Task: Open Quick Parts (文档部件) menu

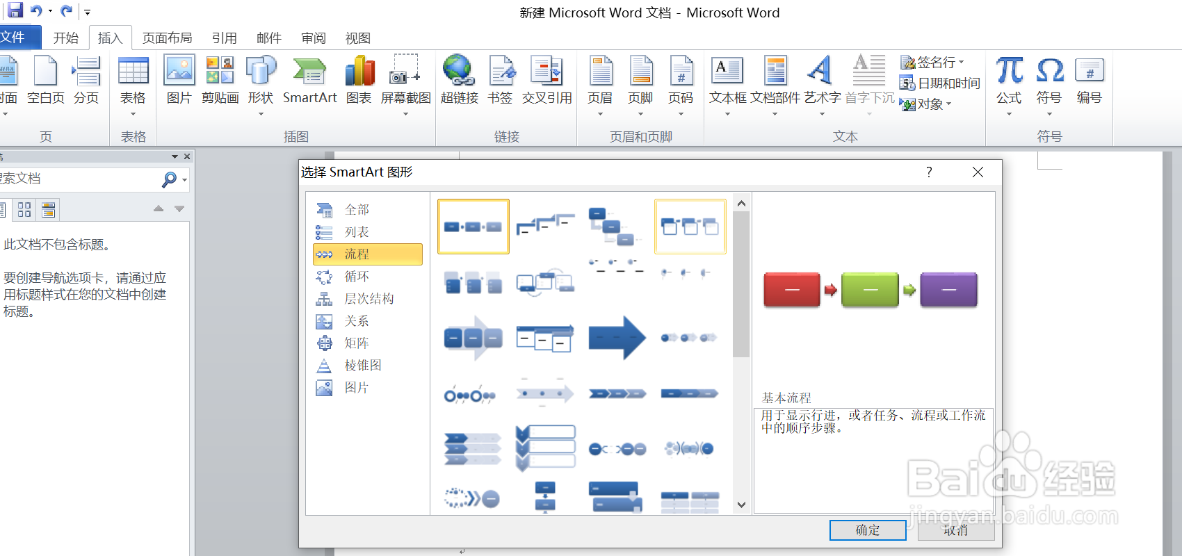Action: 775,86
